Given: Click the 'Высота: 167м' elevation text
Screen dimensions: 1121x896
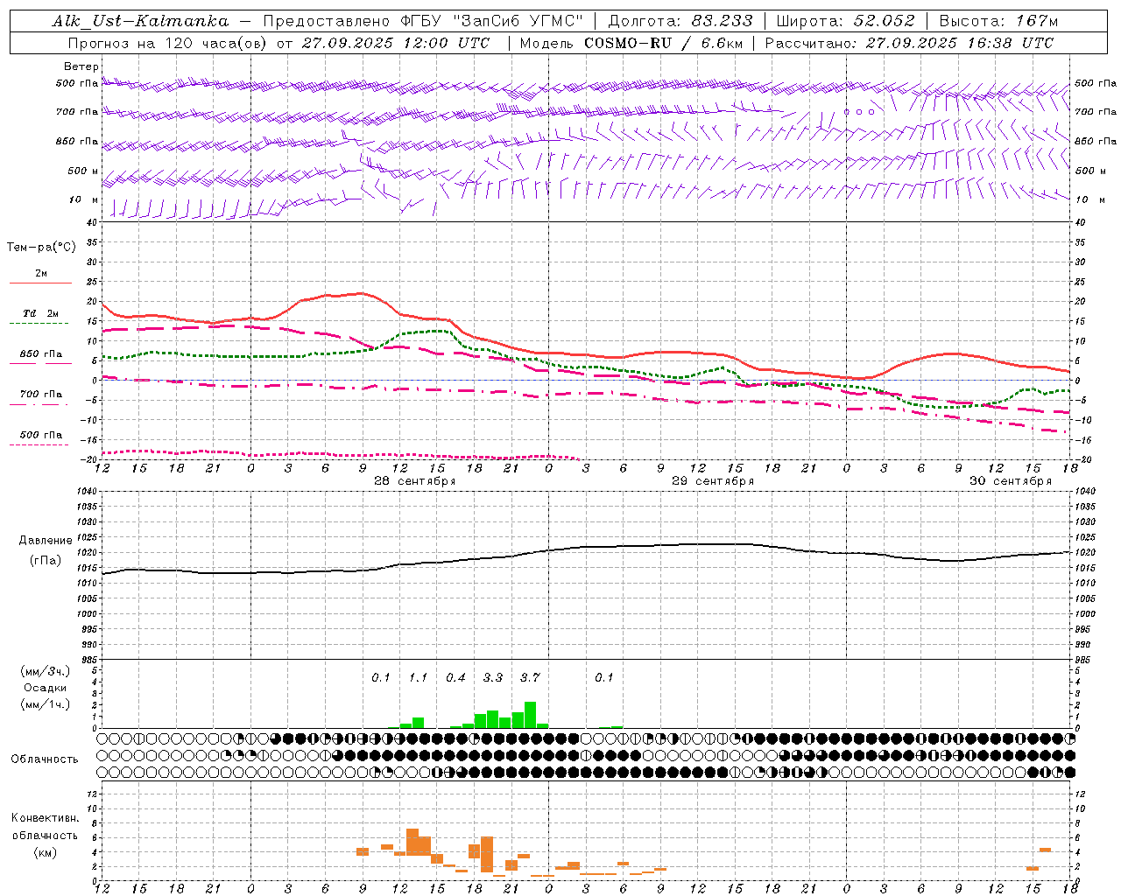Looking at the screenshot, I should coord(998,21).
